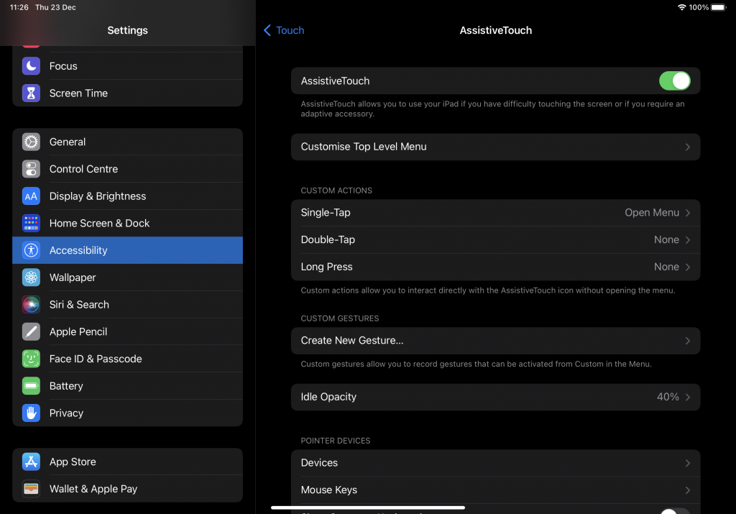This screenshot has height=514, width=736.
Task: Tap the Mouse Keys label
Action: coord(328,490)
